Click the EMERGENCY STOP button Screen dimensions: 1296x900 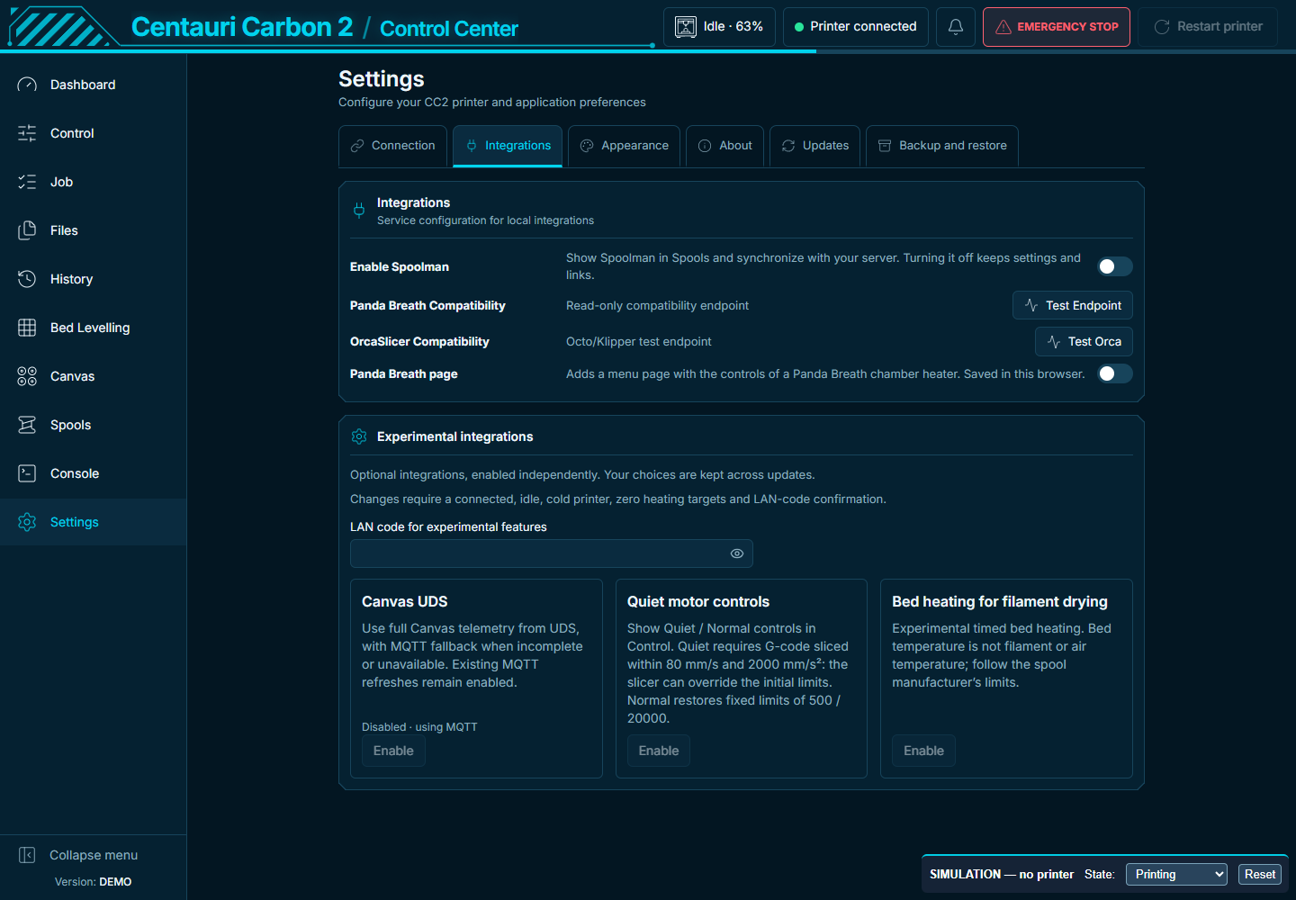pos(1057,27)
